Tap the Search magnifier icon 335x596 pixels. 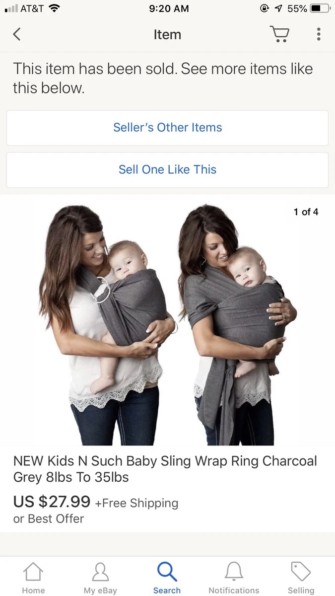(x=167, y=572)
